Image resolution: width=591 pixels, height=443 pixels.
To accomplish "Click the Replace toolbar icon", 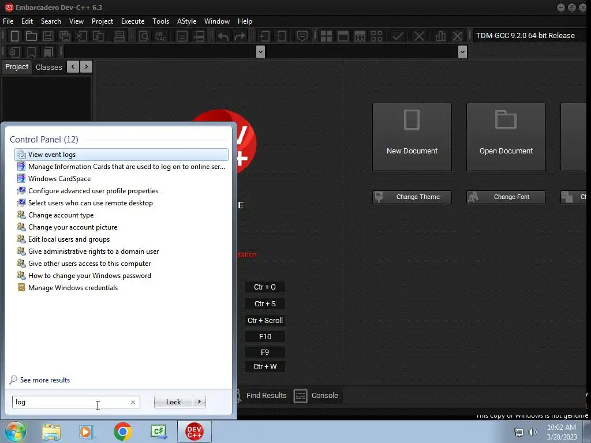I will click(x=161, y=36).
